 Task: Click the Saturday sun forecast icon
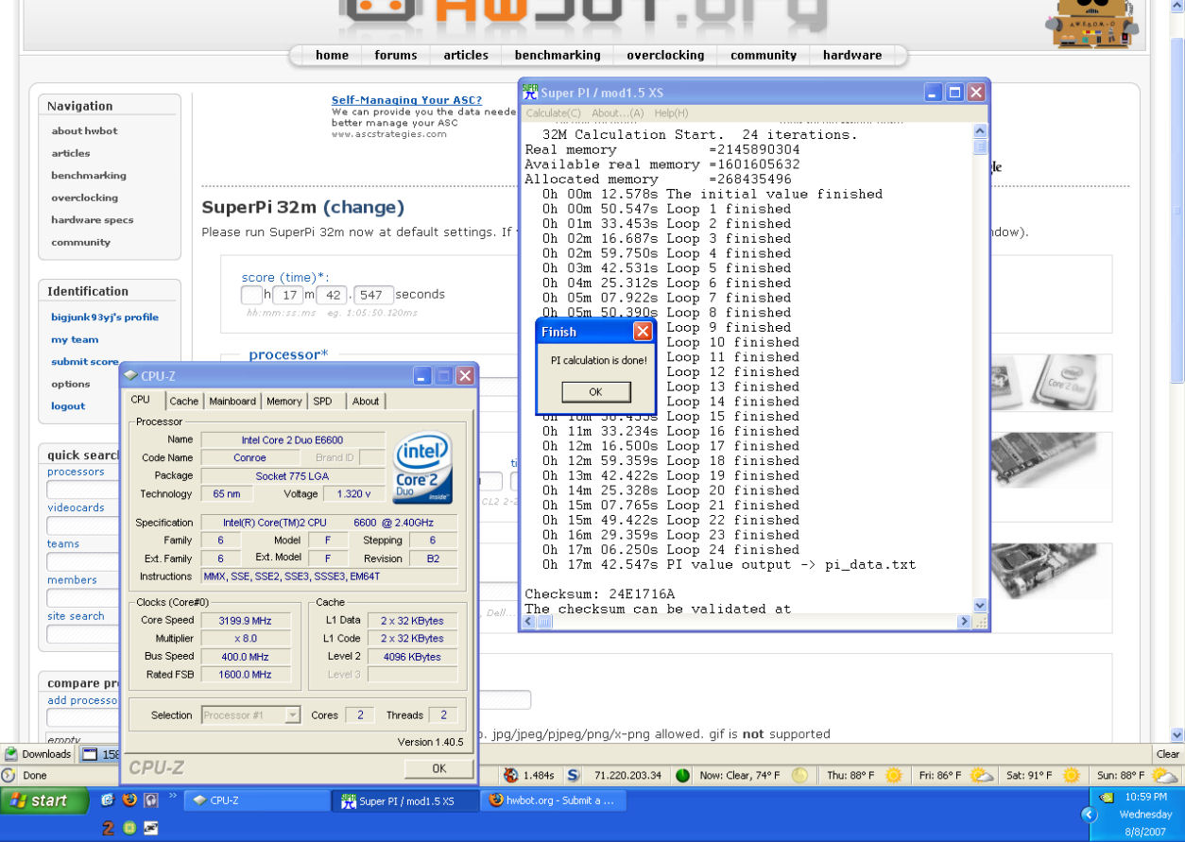click(x=1071, y=776)
